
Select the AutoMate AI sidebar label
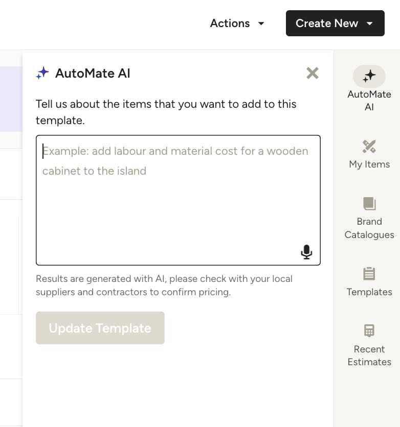[x=369, y=101]
